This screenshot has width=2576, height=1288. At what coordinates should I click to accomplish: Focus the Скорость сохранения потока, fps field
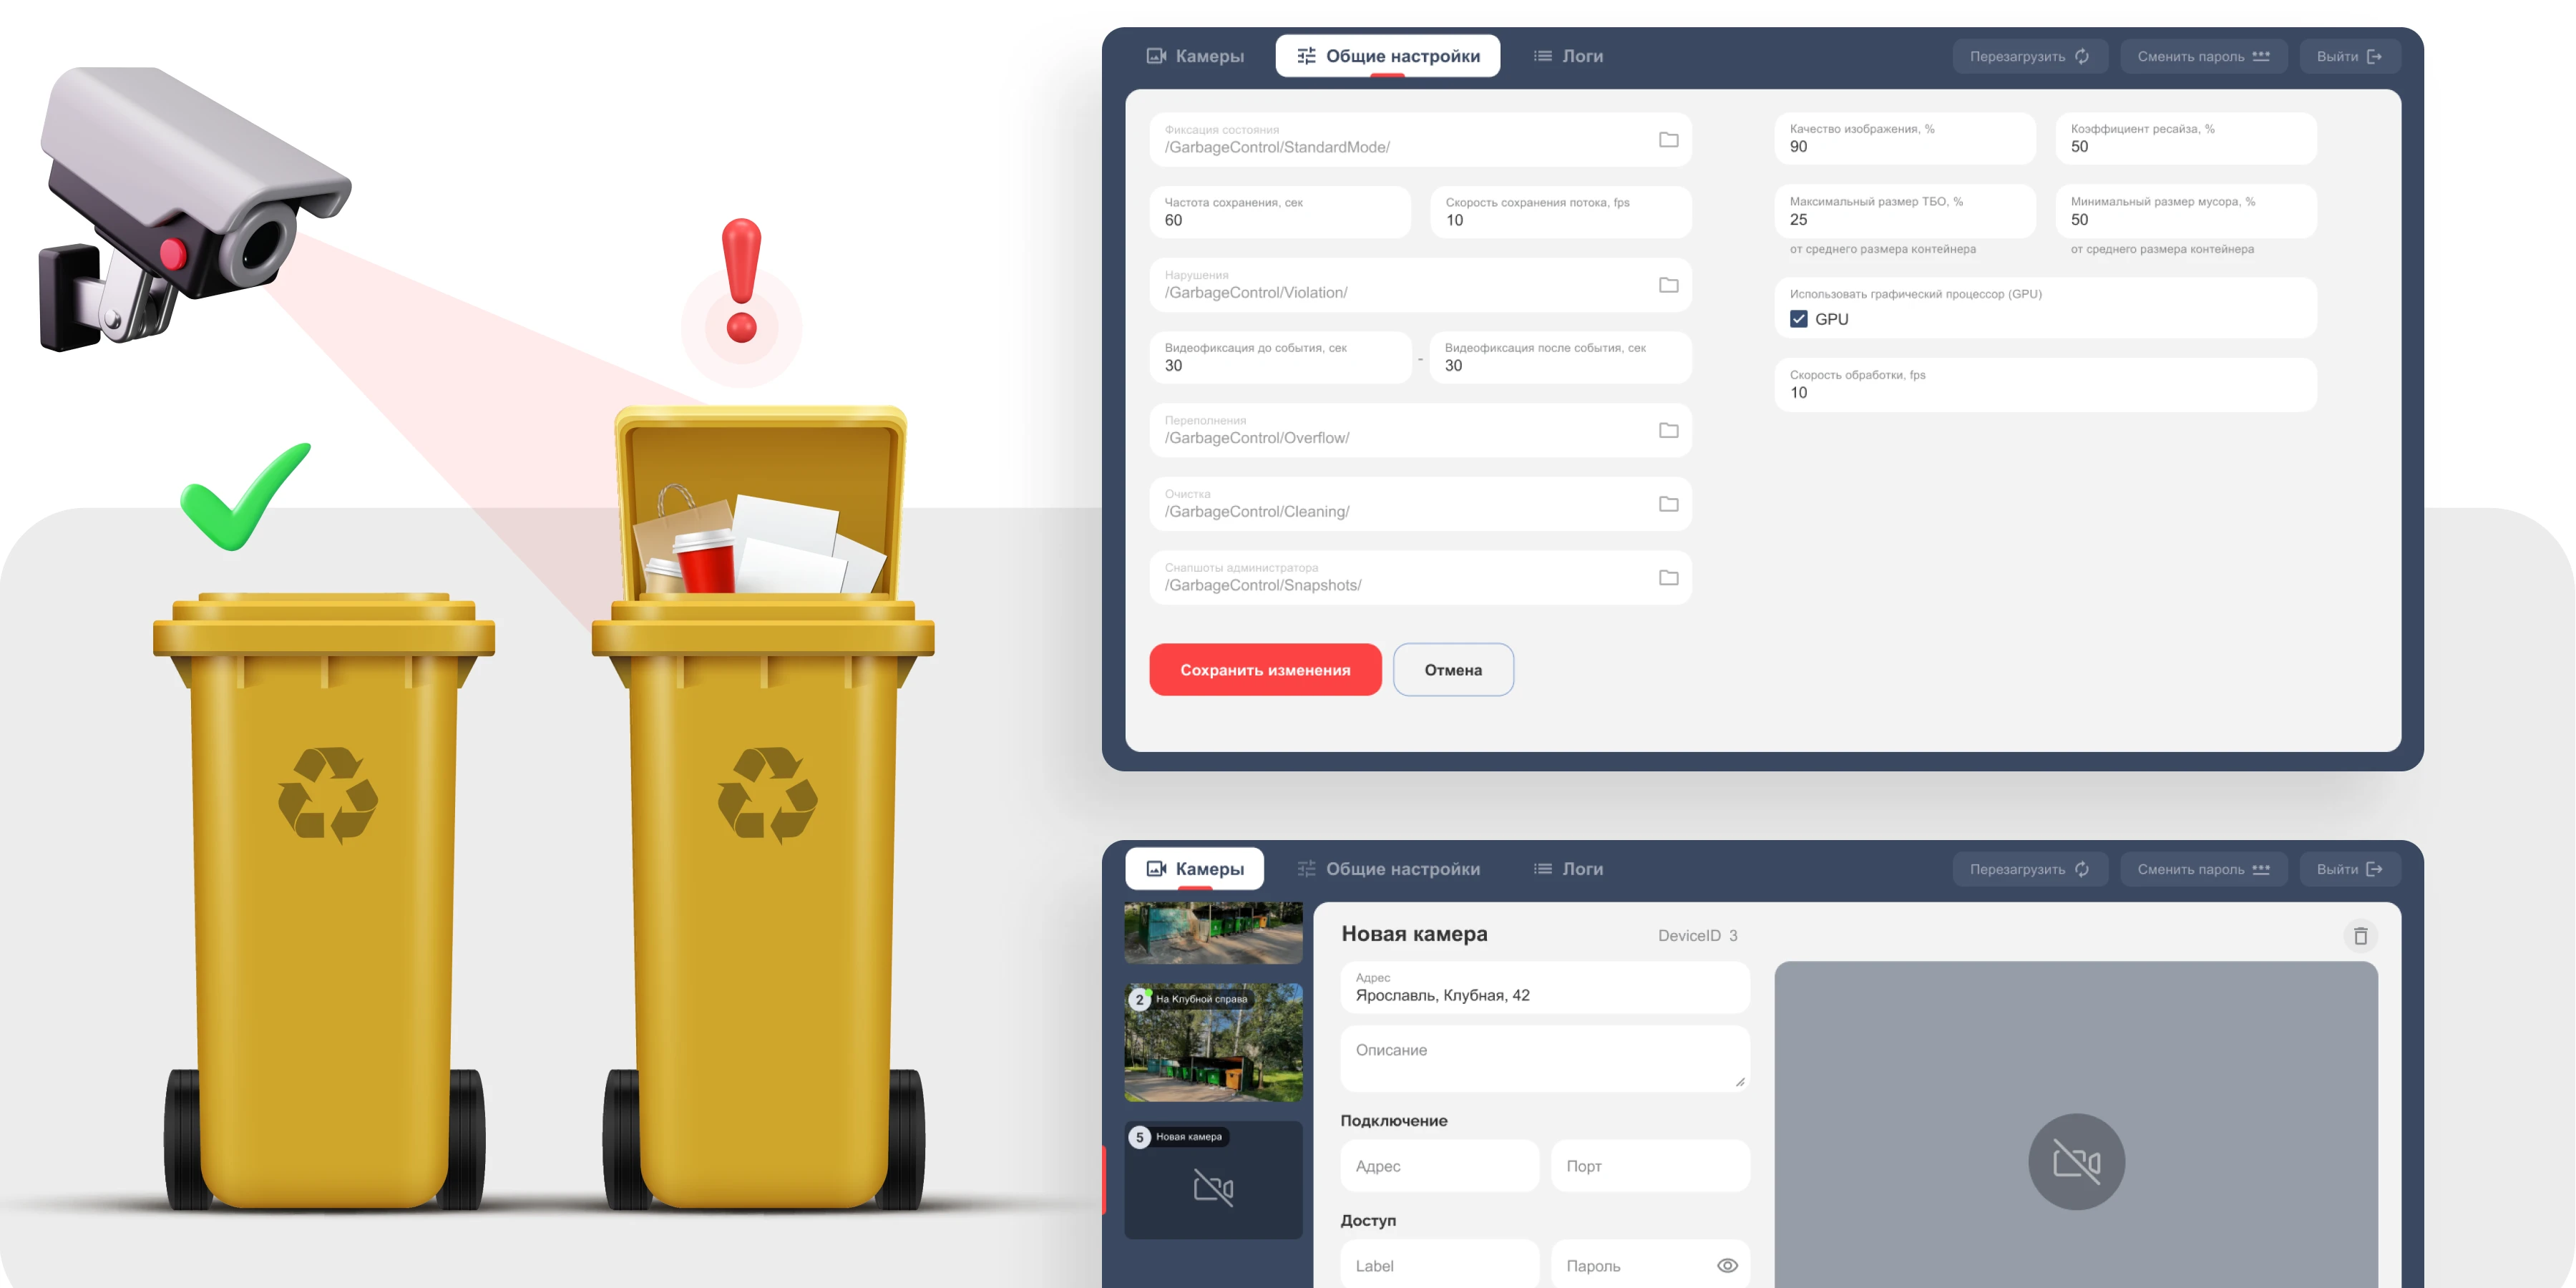1561,212
